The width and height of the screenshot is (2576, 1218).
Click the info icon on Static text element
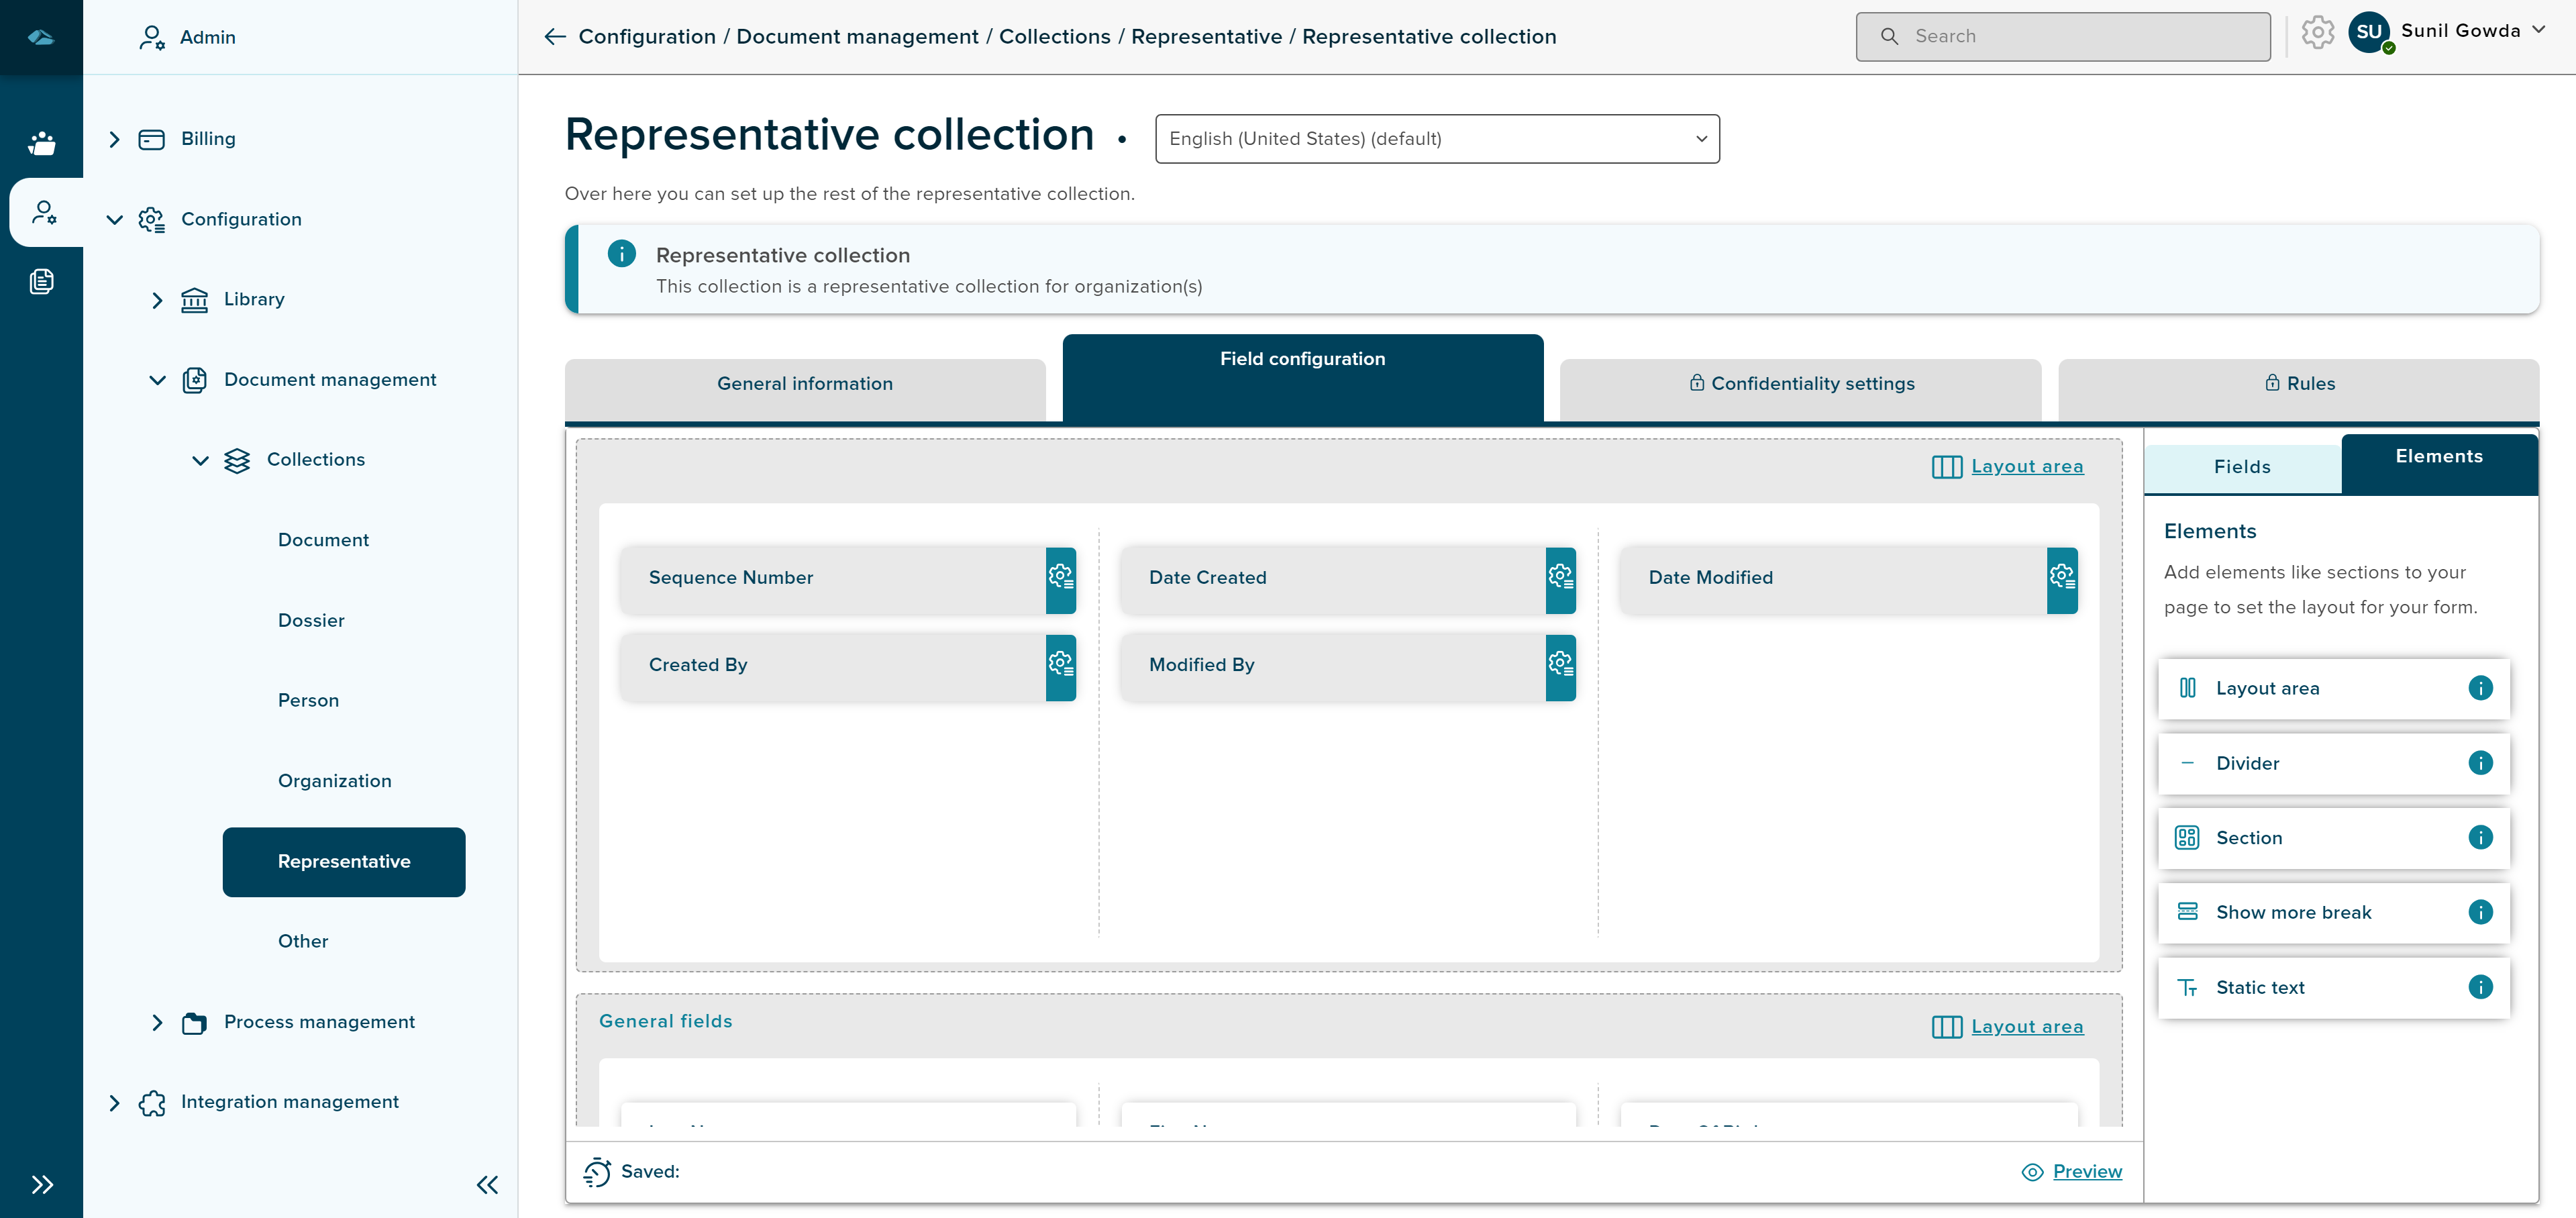point(2480,988)
